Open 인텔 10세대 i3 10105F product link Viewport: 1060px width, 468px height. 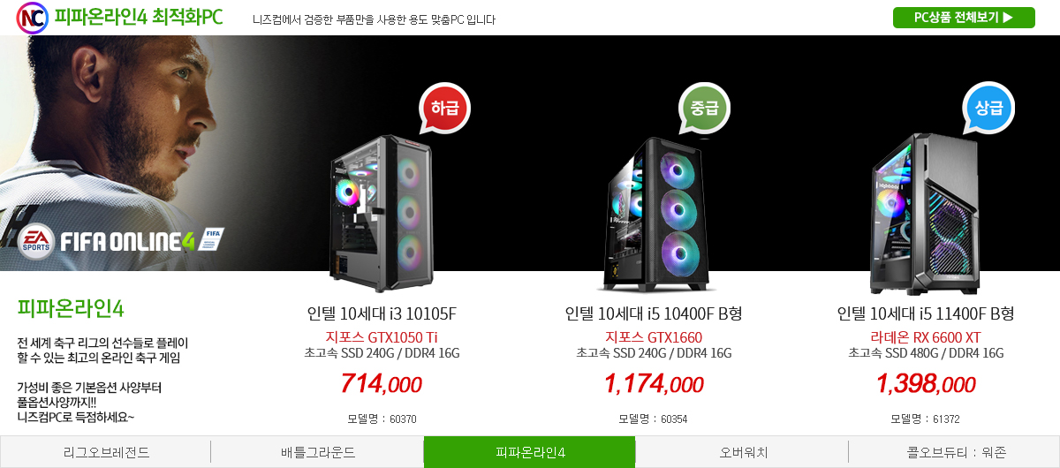coord(382,314)
